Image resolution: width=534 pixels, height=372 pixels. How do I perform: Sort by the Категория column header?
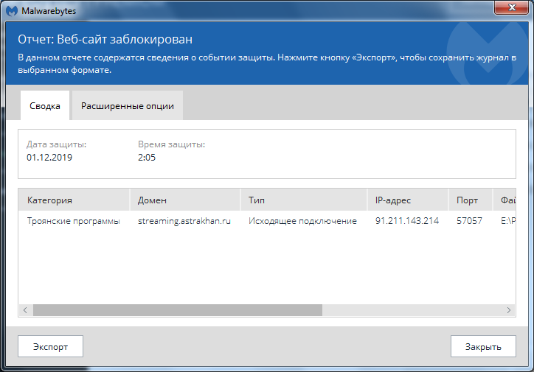(74, 200)
